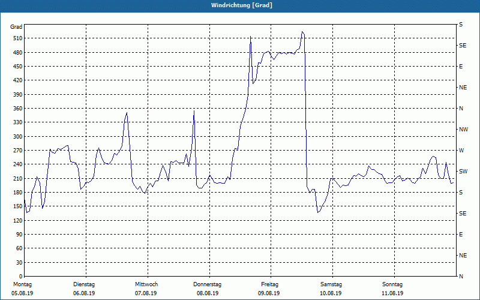Viewport: 480px width, 300px height.
Task: Select the 240 y-axis value
Action: (x=18, y=164)
